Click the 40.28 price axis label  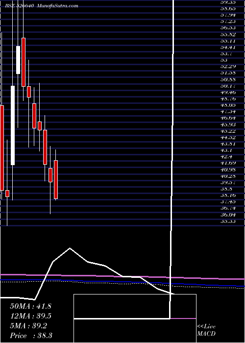pyautogui.click(x=228, y=176)
